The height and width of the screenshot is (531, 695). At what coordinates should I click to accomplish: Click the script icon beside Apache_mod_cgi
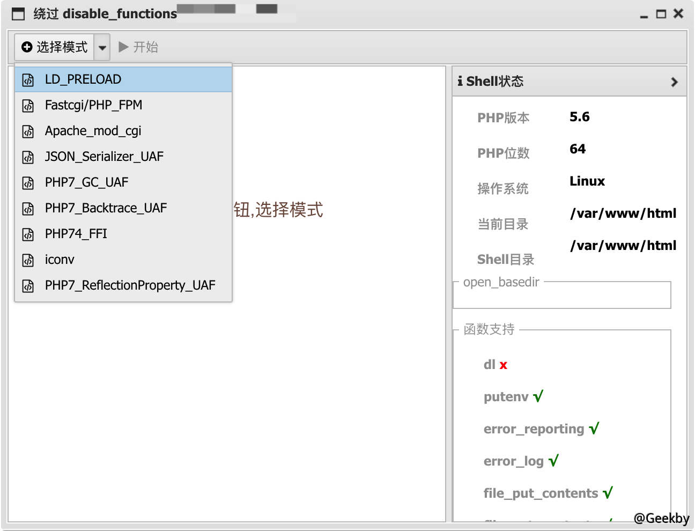27,131
